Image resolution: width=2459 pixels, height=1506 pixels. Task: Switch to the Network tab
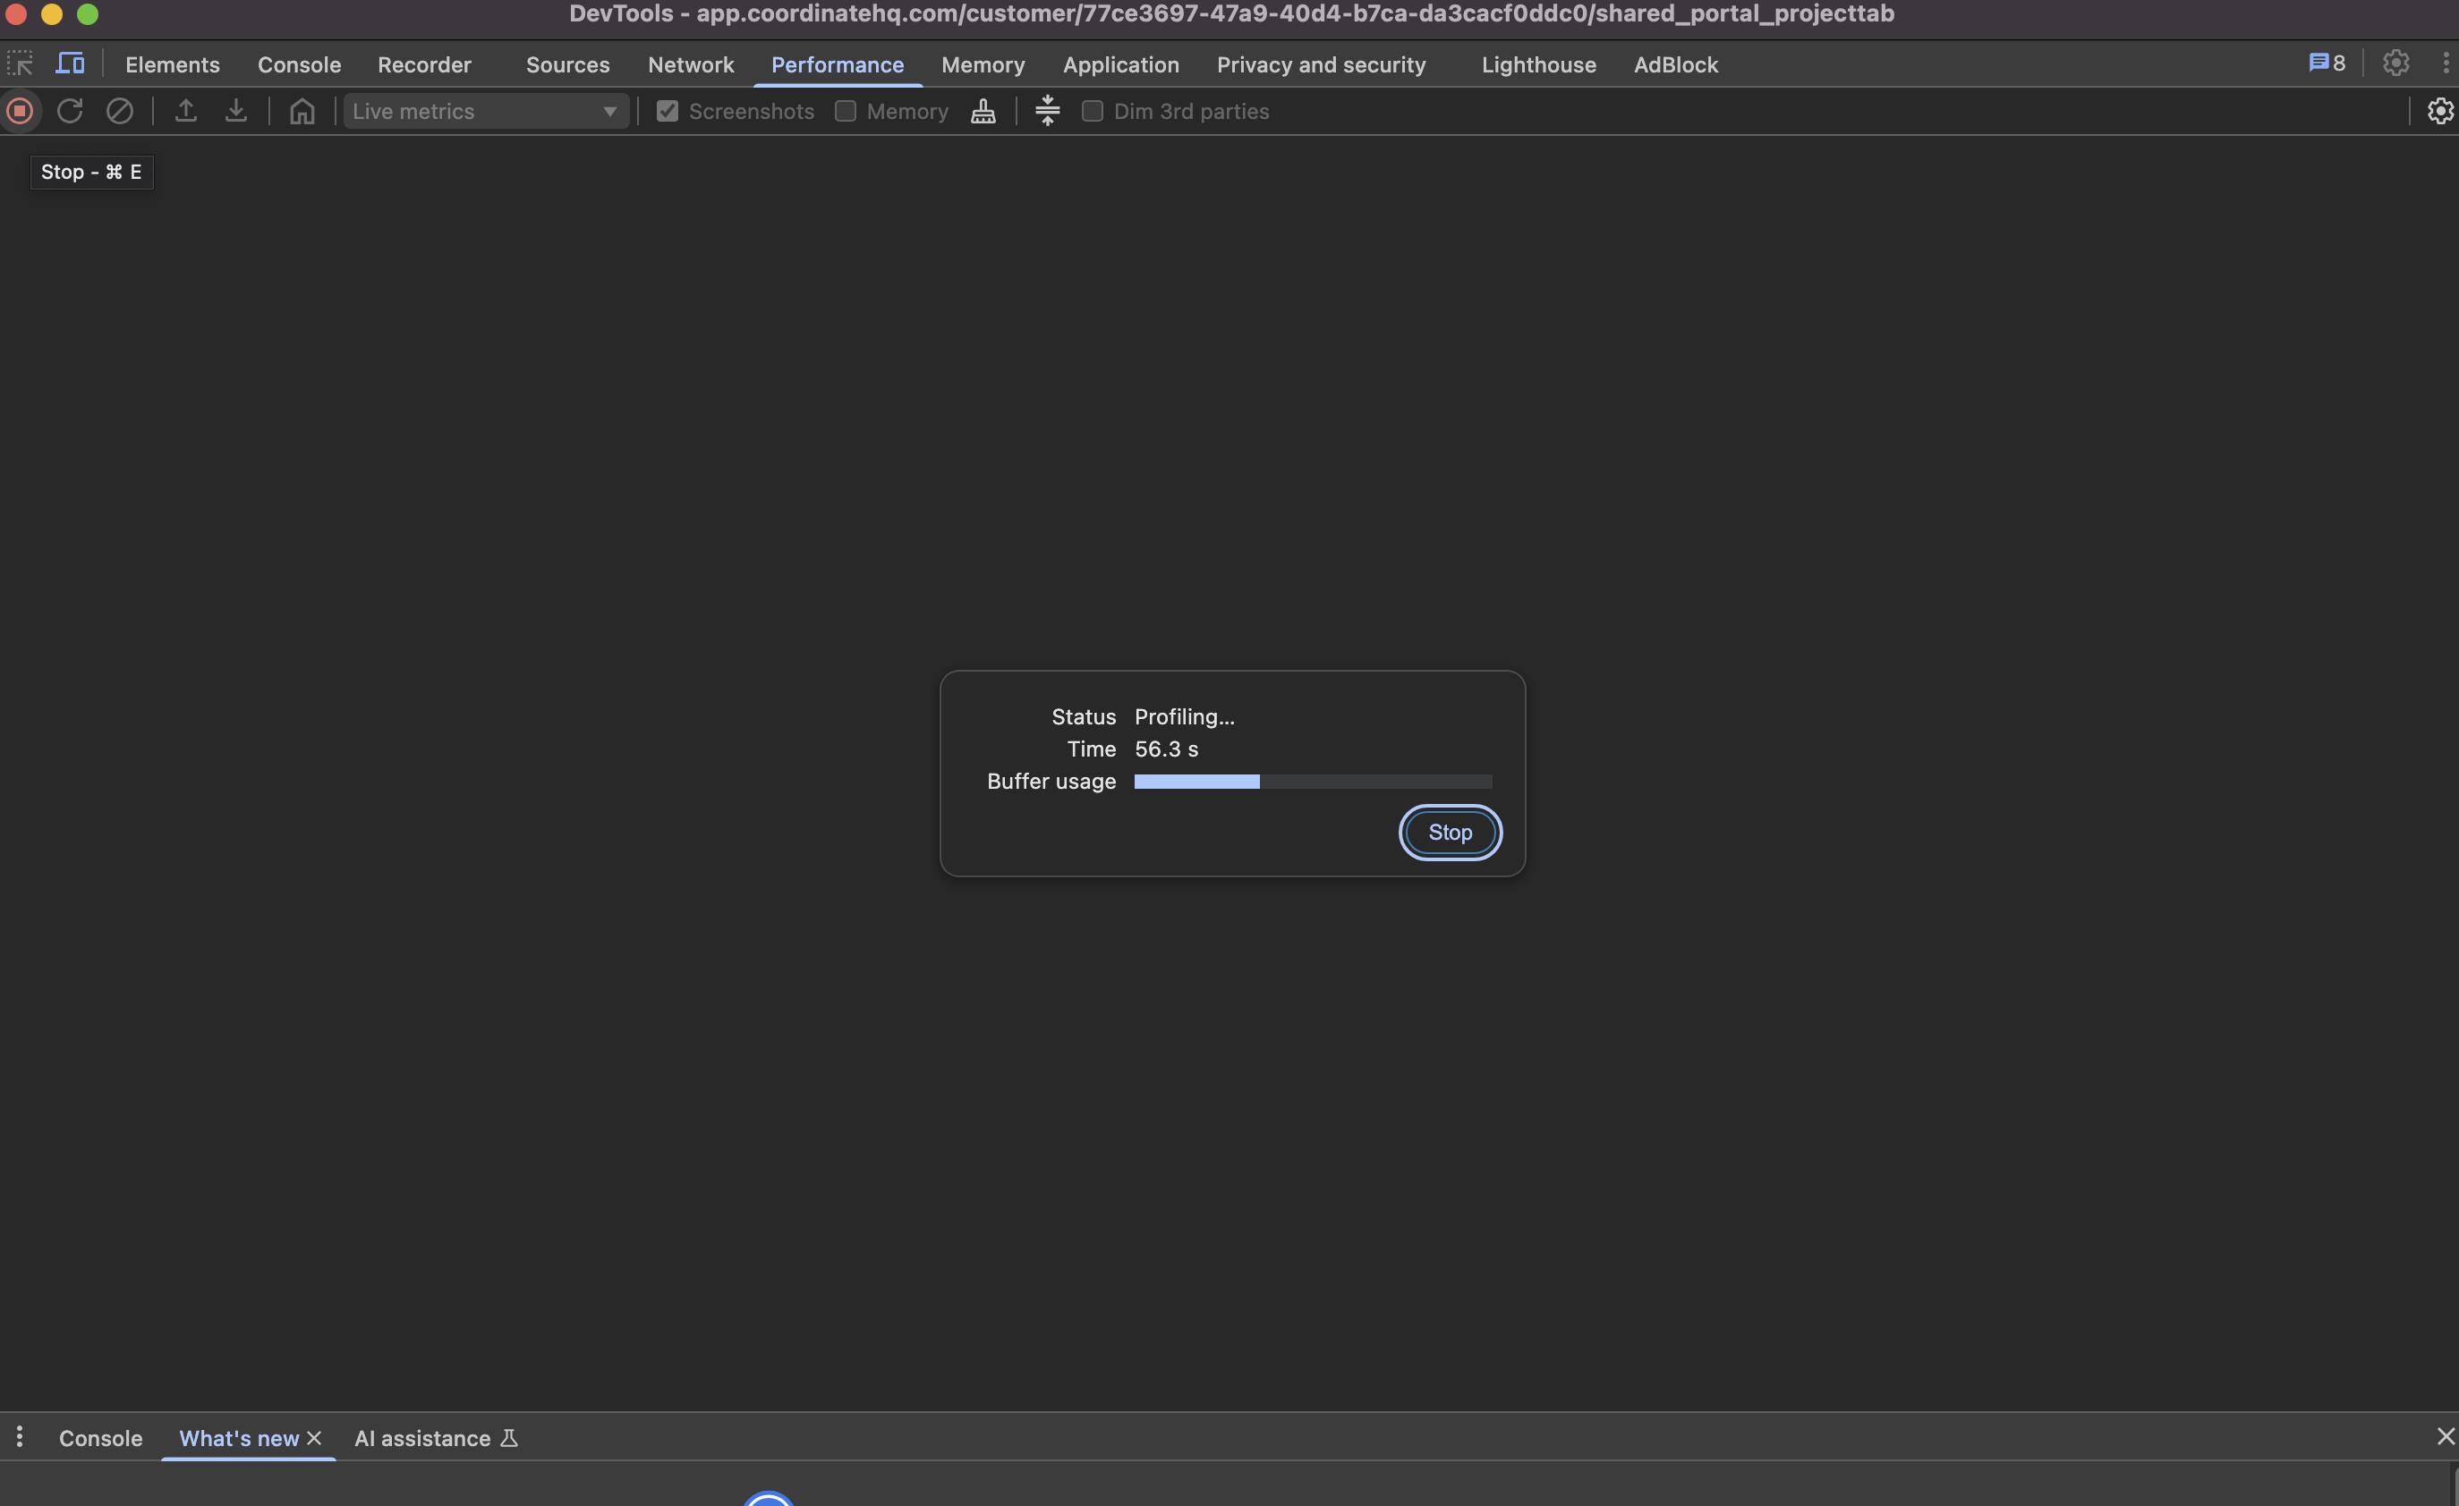tap(691, 63)
